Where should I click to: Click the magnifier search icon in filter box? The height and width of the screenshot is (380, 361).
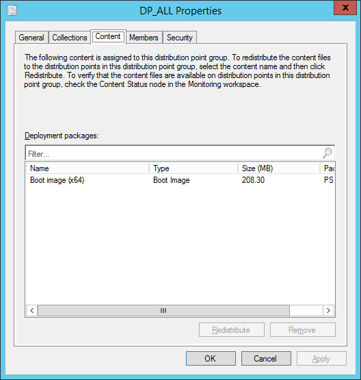327,153
